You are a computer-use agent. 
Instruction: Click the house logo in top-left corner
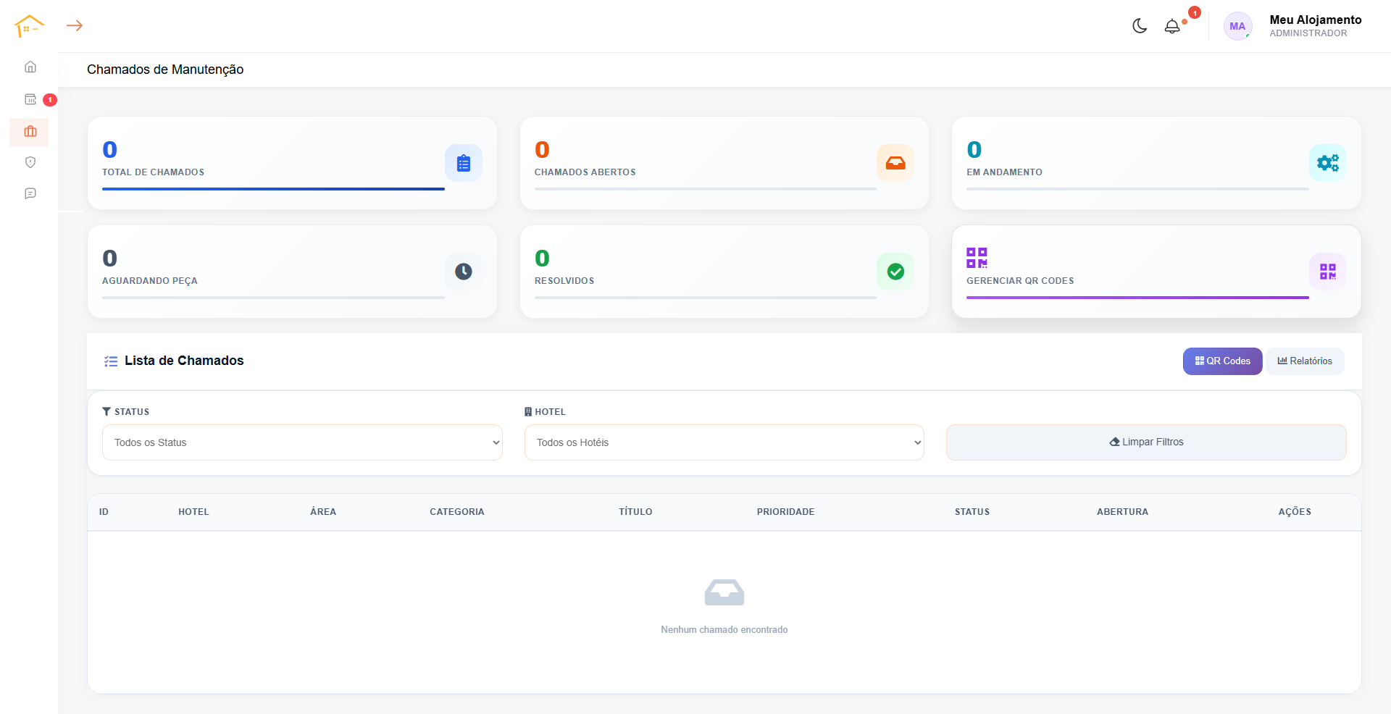29,26
